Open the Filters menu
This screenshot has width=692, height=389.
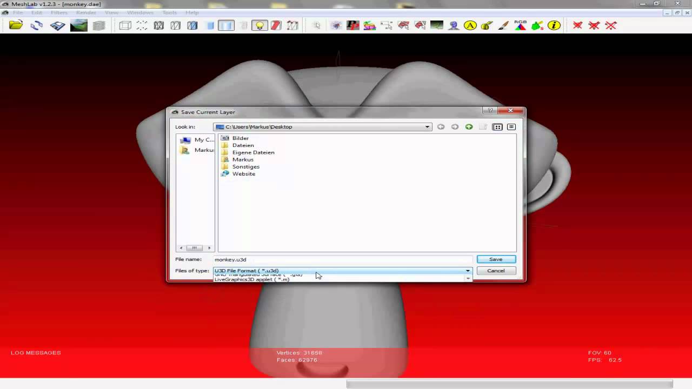[59, 12]
